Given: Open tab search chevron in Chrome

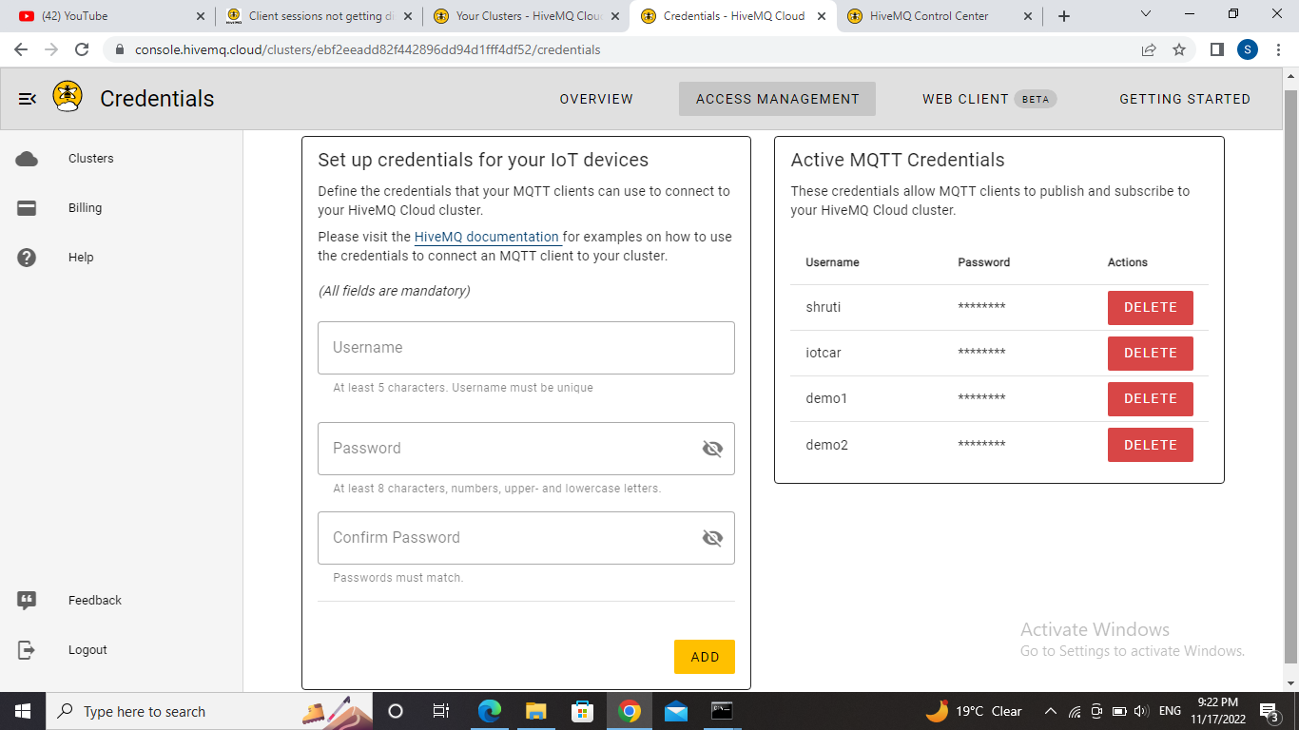Looking at the screenshot, I should coord(1145,14).
